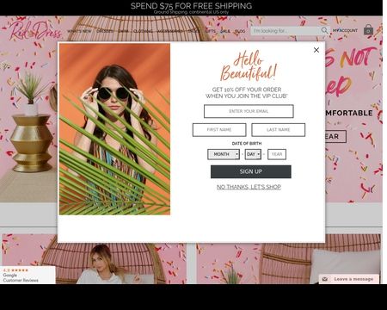387x310 pixels.
Task: Click No Thanks, Let's Shop link
Action: [249, 187]
